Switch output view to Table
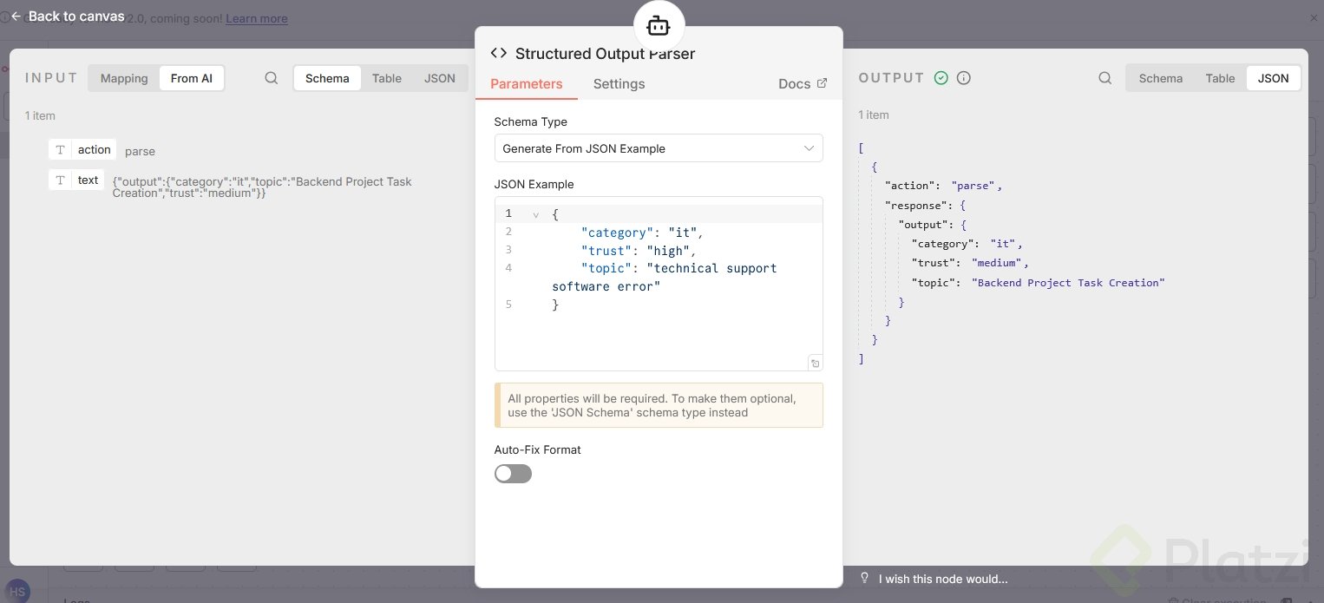Viewport: 1324px width, 603px height. (1219, 78)
